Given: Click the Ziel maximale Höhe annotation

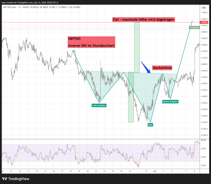Looking at the screenshot, I should pyautogui.click(x=143, y=19).
